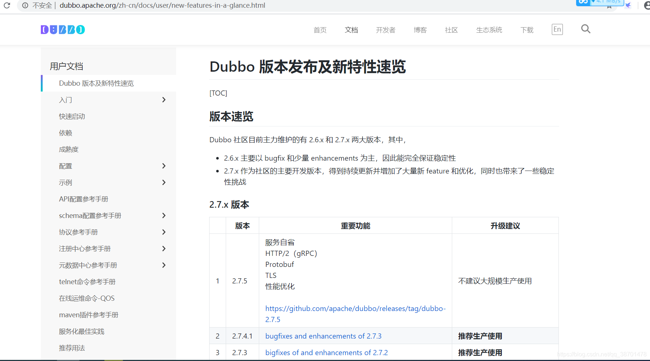
Task: Open 成熟度 in sidebar
Action: pos(69,149)
